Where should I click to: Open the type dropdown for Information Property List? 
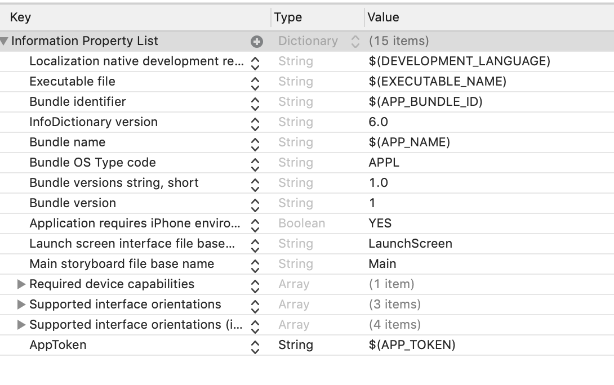[355, 41]
